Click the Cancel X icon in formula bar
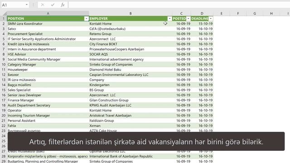Viewport: 290px width, 163px height. point(43,5)
